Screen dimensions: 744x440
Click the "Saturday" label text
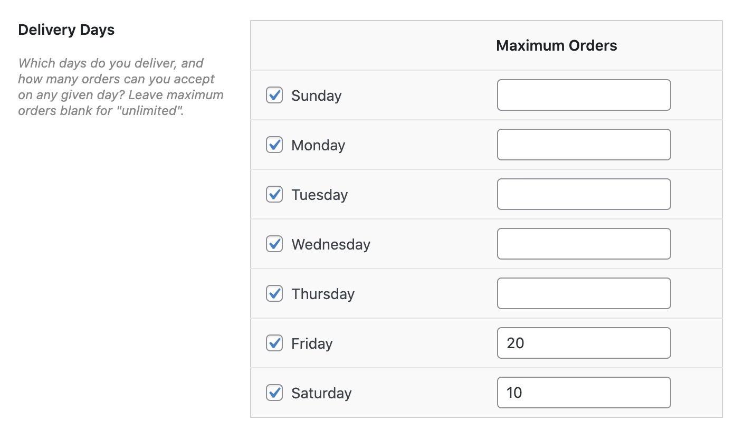321,394
